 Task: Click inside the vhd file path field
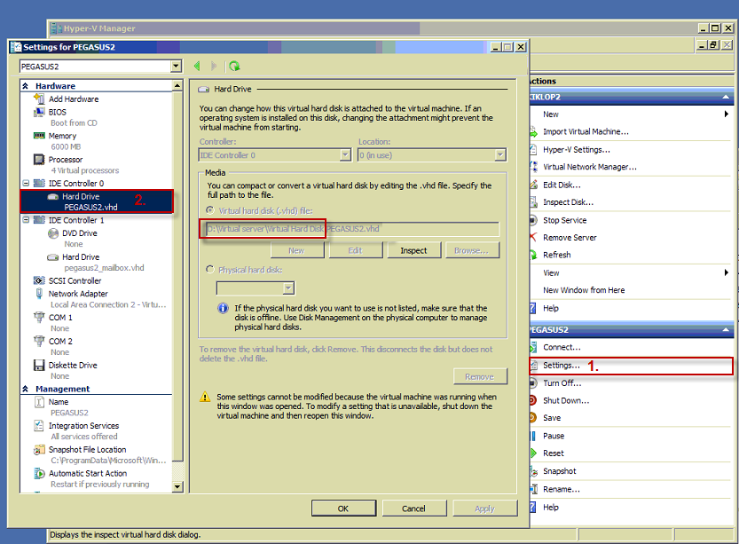point(352,229)
